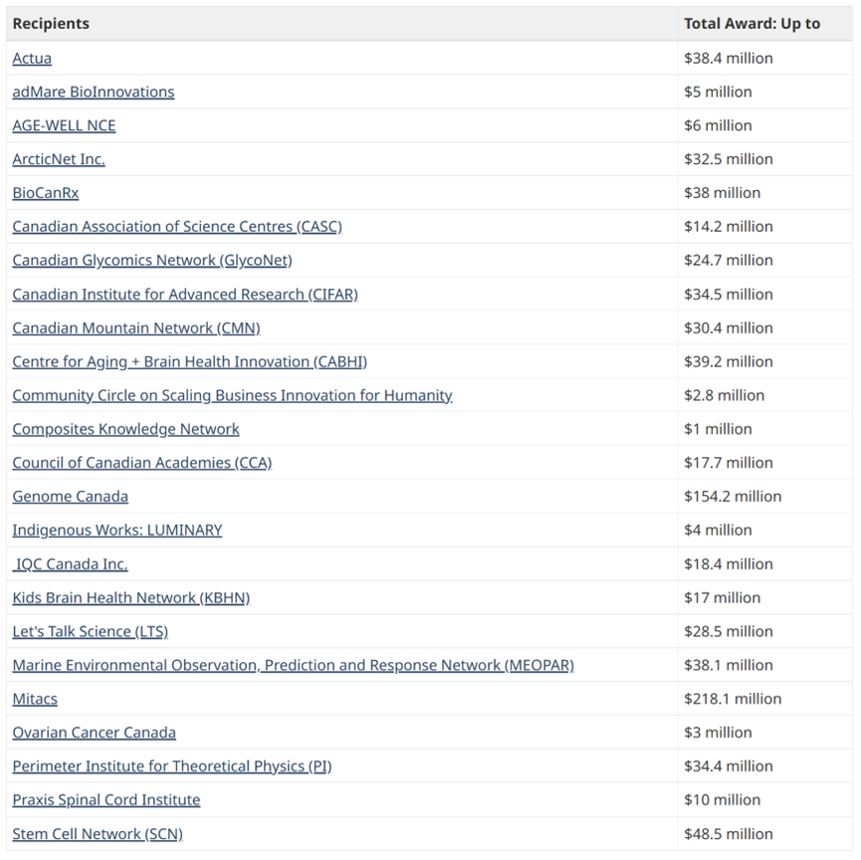861x860 pixels.
Task: Open Canadian Association of Science Centres (CASC)
Action: [177, 227]
